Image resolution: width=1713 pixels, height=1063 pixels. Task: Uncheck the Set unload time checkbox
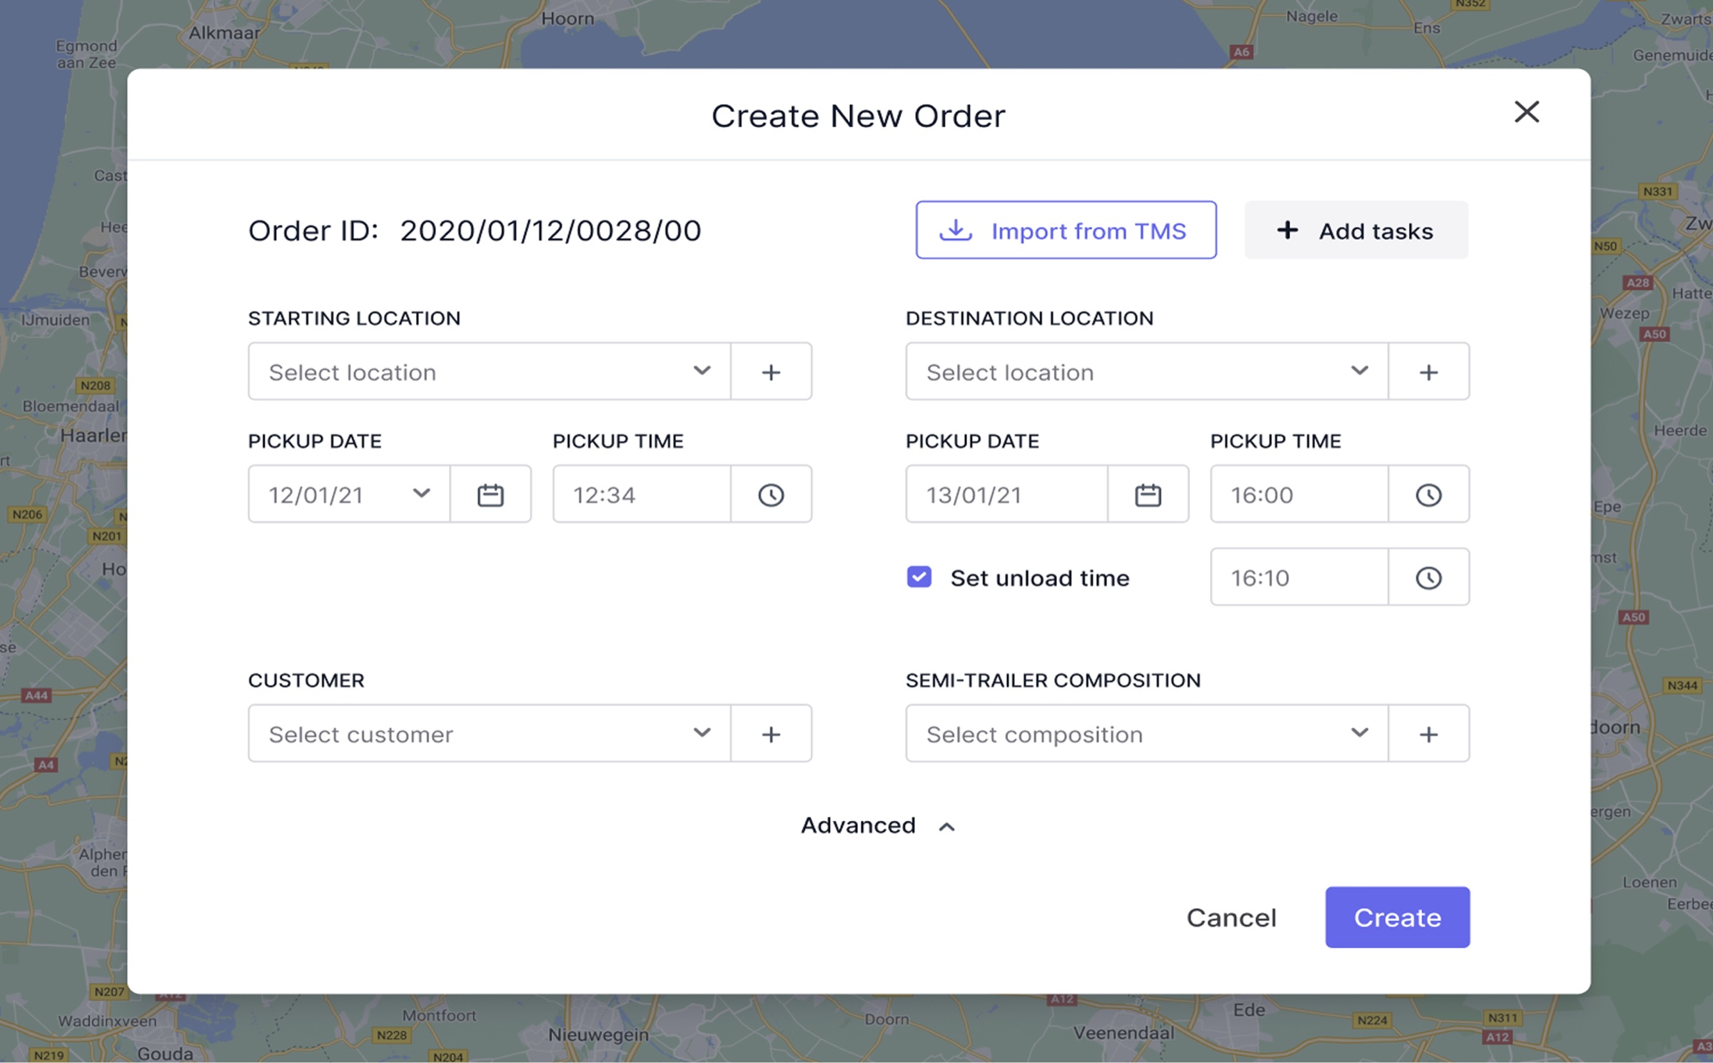click(919, 578)
